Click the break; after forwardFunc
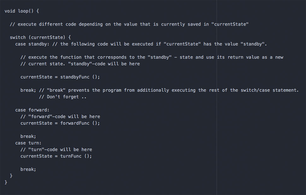The height and width of the screenshot is (195, 306). tap(28, 136)
